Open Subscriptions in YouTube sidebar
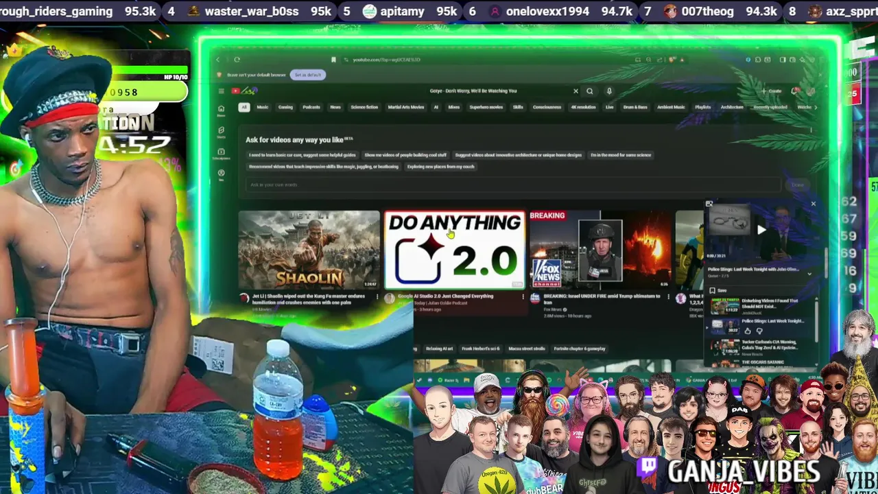Image resolution: width=878 pixels, height=494 pixels. click(221, 154)
